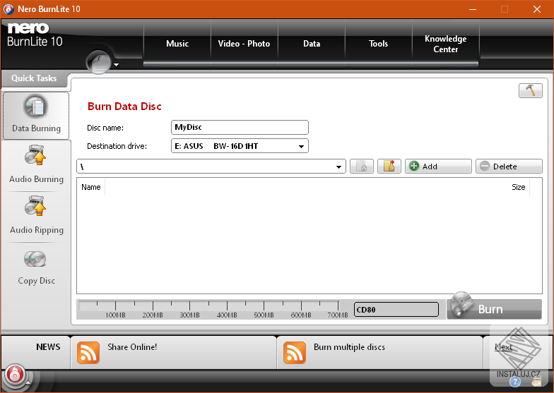Sort files by Name column header
554x393 pixels.
coord(90,187)
